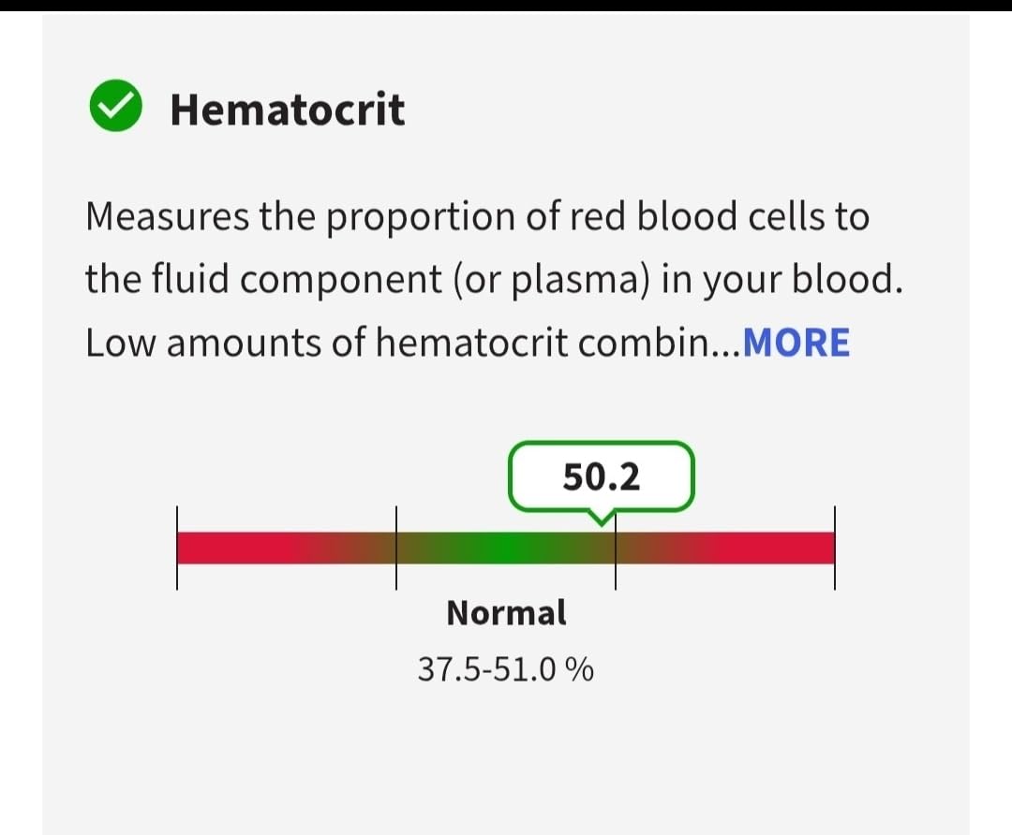Viewport: 1012px width, 835px height.
Task: Click the leftmost tick mark of the scale
Action: 177,548
